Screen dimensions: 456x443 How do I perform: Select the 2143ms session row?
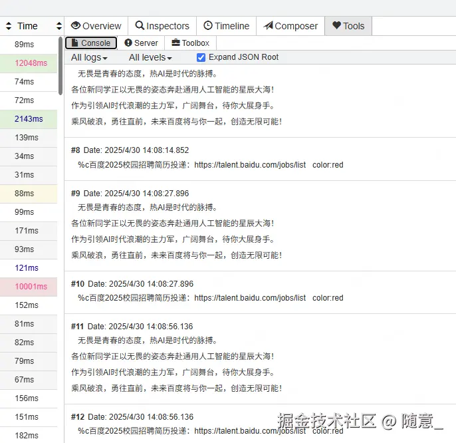pyautogui.click(x=29, y=119)
